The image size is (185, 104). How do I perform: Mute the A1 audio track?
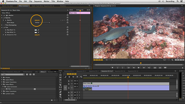(77, 92)
